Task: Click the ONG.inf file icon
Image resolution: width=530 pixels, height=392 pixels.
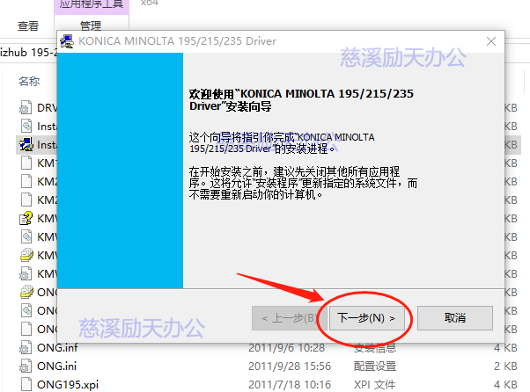Action: click(26, 347)
